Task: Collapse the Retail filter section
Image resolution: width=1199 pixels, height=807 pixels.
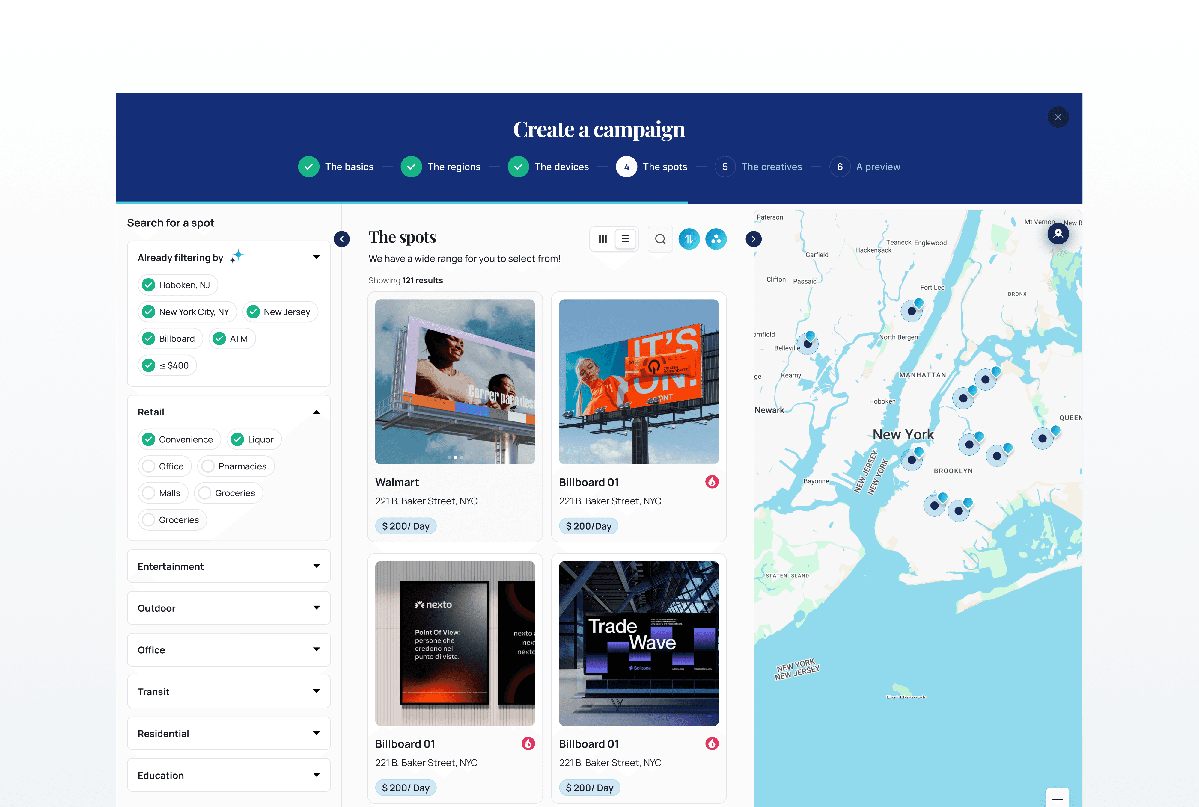Action: [316, 412]
